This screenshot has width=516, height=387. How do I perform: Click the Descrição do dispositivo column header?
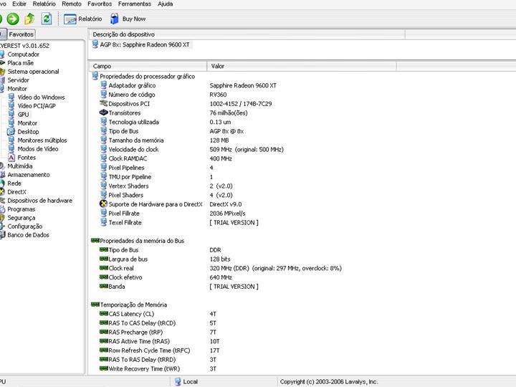pyautogui.click(x=247, y=34)
